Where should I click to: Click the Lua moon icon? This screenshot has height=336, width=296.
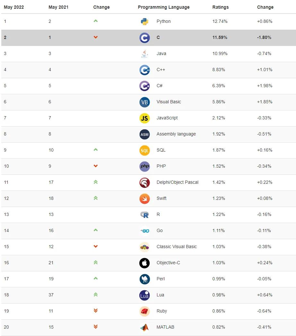[x=144, y=295]
